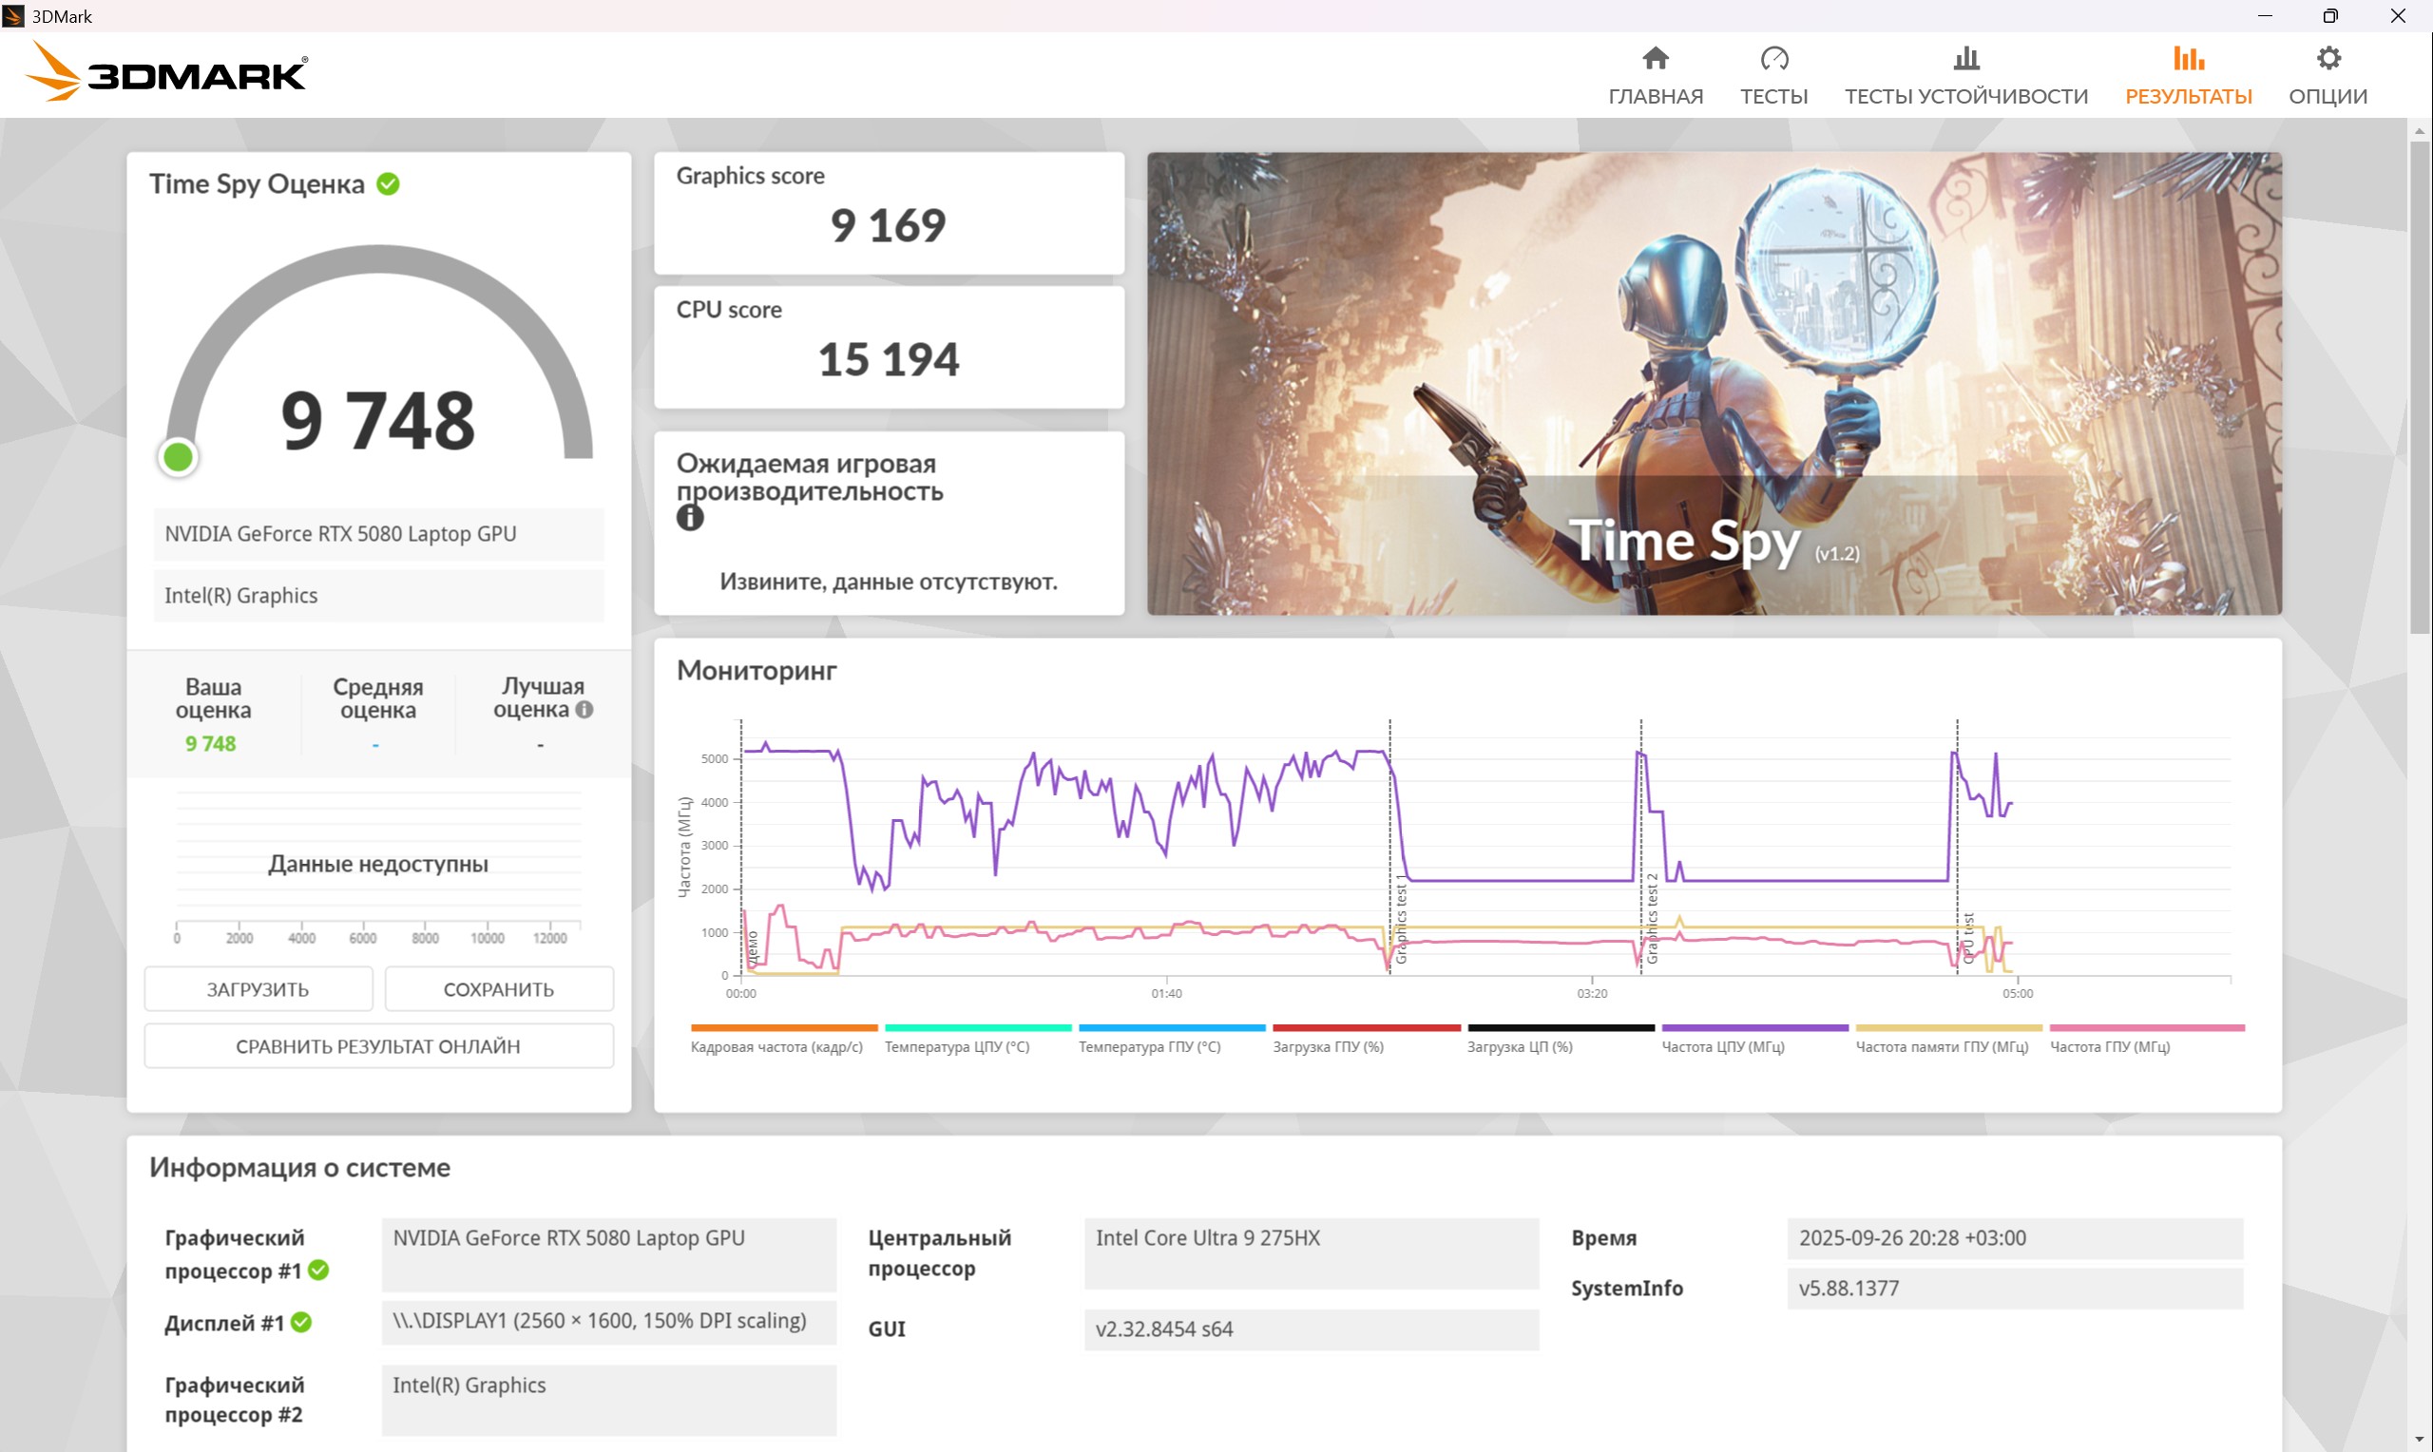Click the ЗАГРУЗИТЬ button
Image resolution: width=2433 pixels, height=1452 pixels.
click(x=259, y=989)
